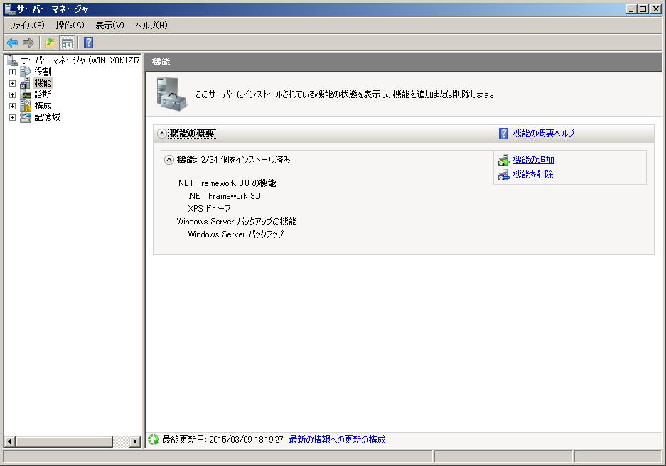This screenshot has height=466, width=666.
Task: Click the 最新の情報への更新の構成 link
Action: [x=337, y=440]
